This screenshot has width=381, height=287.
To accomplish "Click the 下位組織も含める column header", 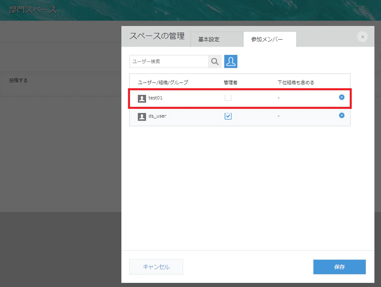I will coord(296,82).
